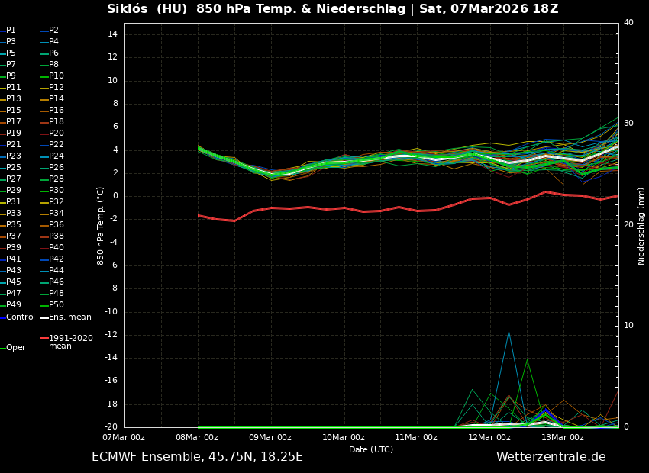
Task: Click the Date (UTC) axis label
Action: [x=371, y=450]
